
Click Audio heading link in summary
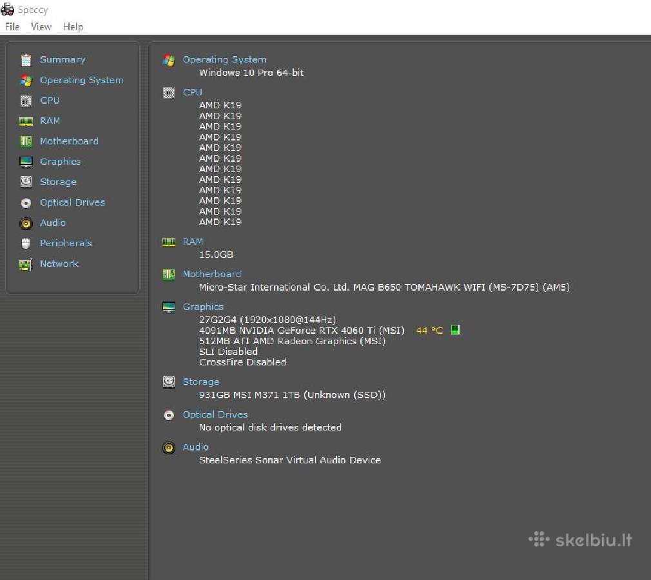tap(195, 447)
